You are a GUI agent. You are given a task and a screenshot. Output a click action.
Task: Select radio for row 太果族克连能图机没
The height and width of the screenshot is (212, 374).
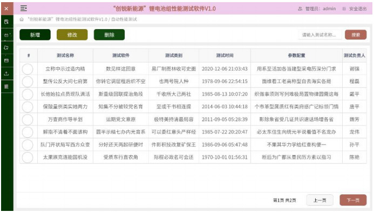[x=28, y=157]
